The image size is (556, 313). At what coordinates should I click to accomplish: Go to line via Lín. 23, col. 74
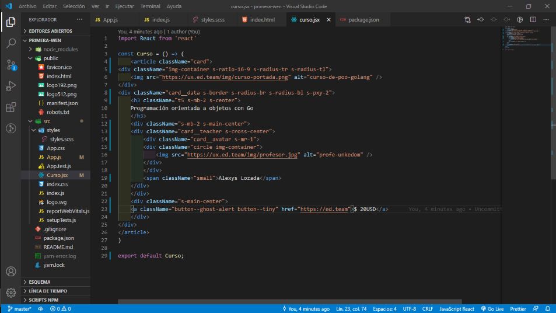coord(351,309)
